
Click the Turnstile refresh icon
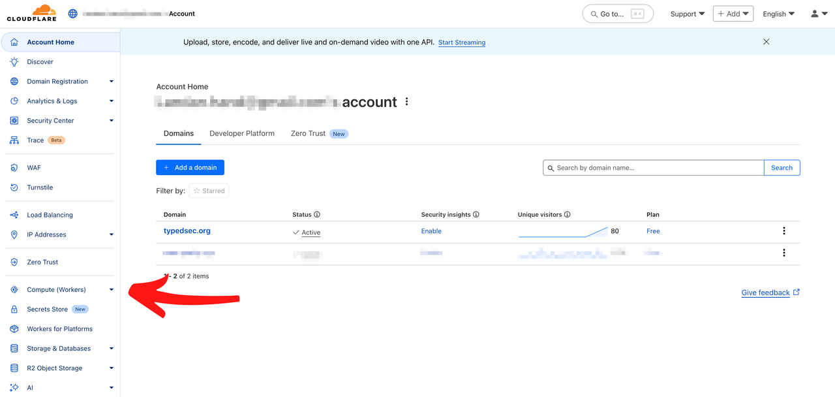click(14, 187)
